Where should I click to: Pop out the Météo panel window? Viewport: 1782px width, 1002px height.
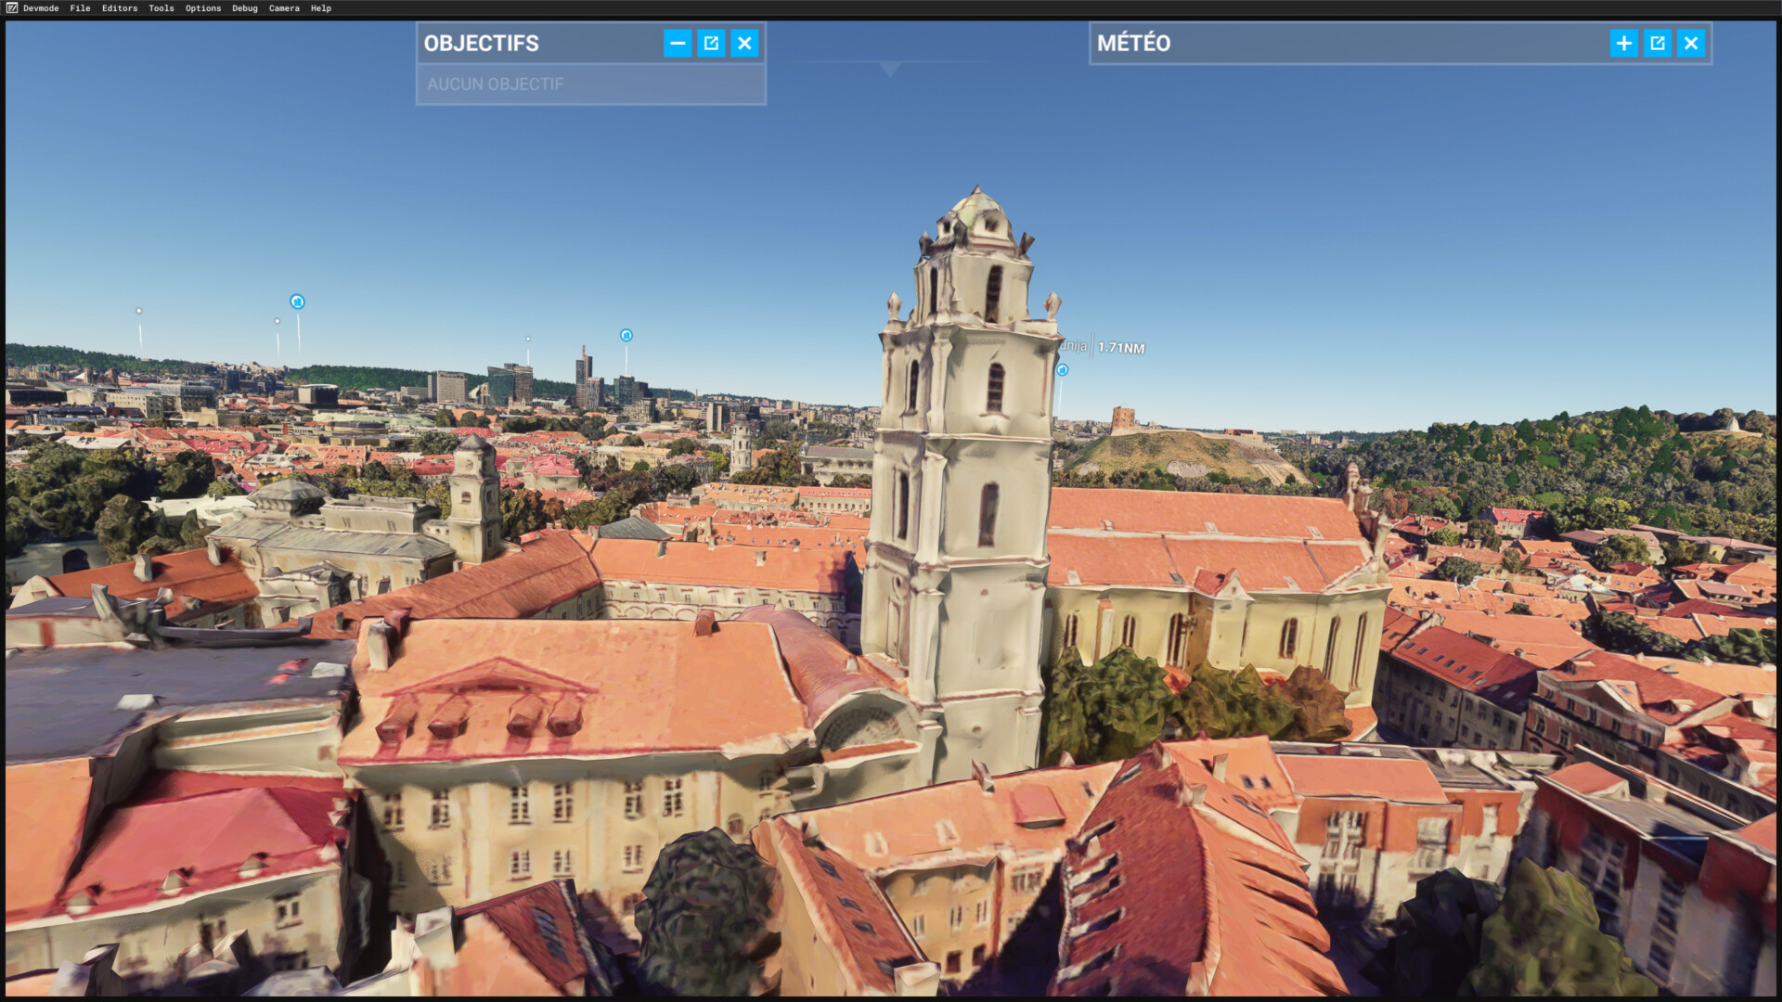pos(1657,43)
